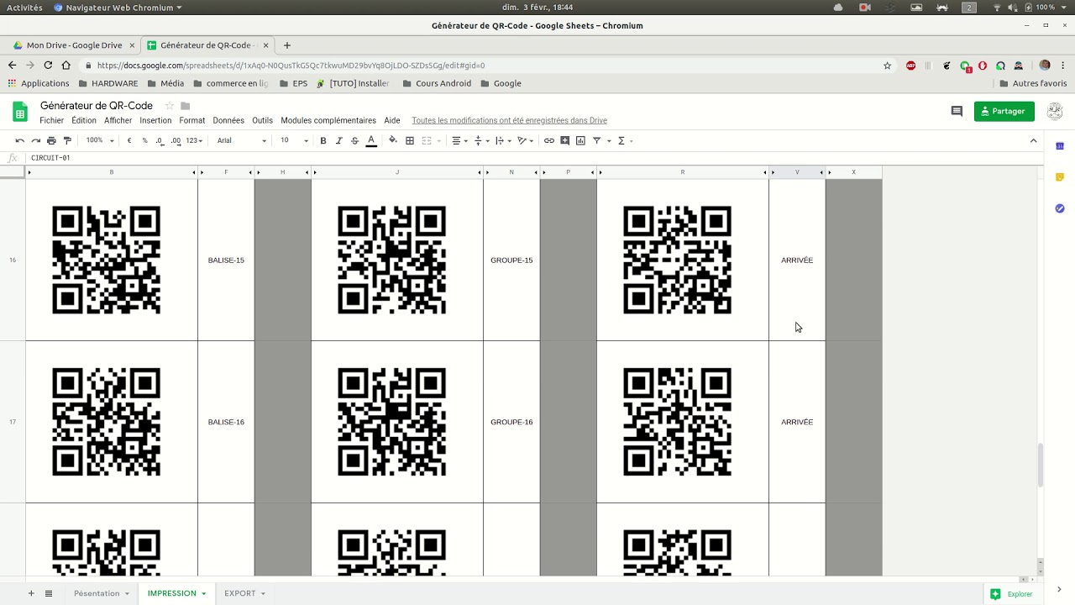Open the all sheets list

(x=49, y=593)
